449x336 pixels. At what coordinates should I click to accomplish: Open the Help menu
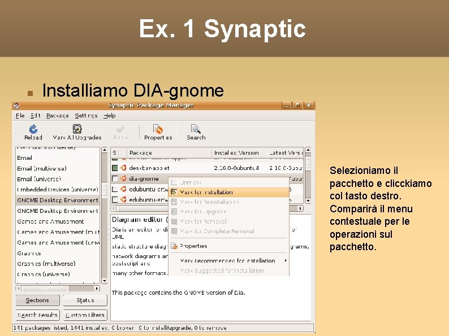coord(110,116)
